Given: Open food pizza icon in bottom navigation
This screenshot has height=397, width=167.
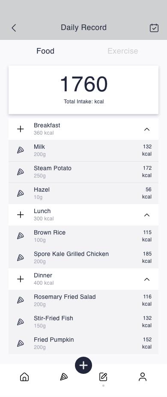Looking at the screenshot, I should (64, 377).
